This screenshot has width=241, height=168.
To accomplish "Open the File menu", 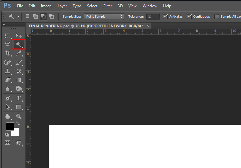I will tap(20, 6).
